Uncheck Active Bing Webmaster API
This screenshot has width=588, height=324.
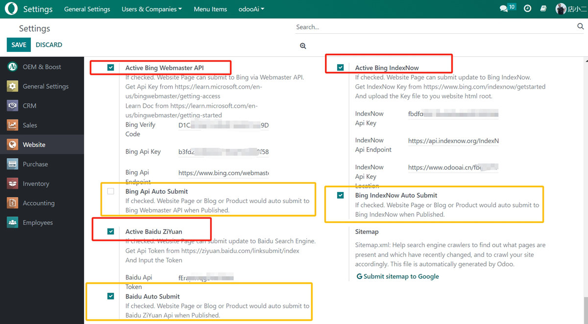[x=111, y=68]
